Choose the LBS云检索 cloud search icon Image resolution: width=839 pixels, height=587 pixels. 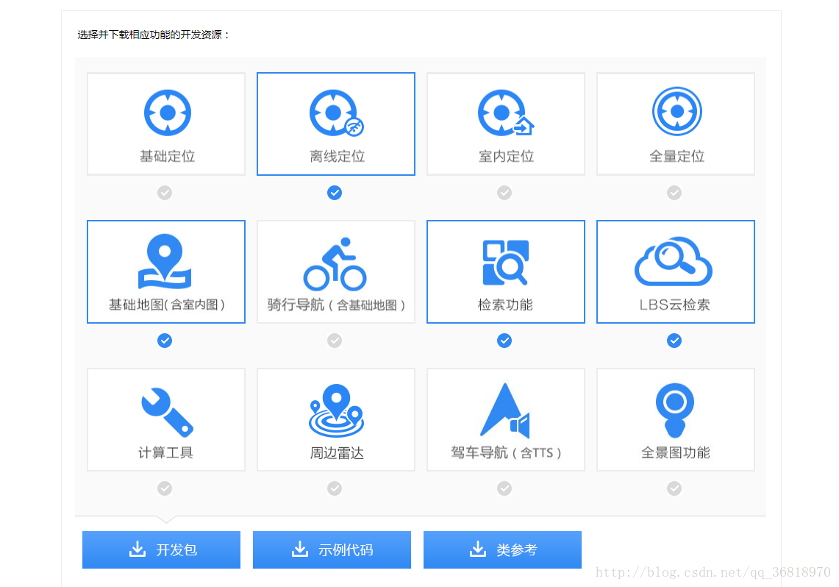point(674,261)
